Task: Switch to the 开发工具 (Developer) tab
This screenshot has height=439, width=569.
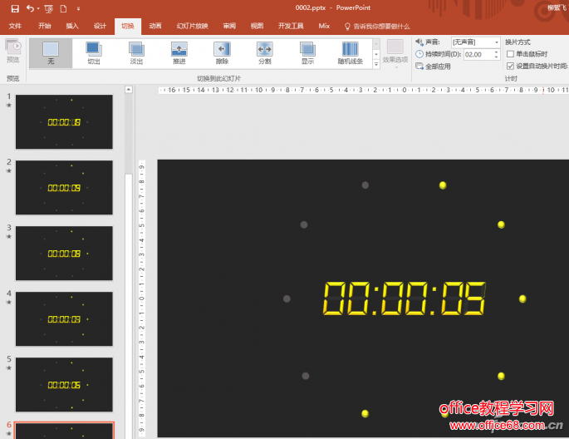Action: point(291,26)
